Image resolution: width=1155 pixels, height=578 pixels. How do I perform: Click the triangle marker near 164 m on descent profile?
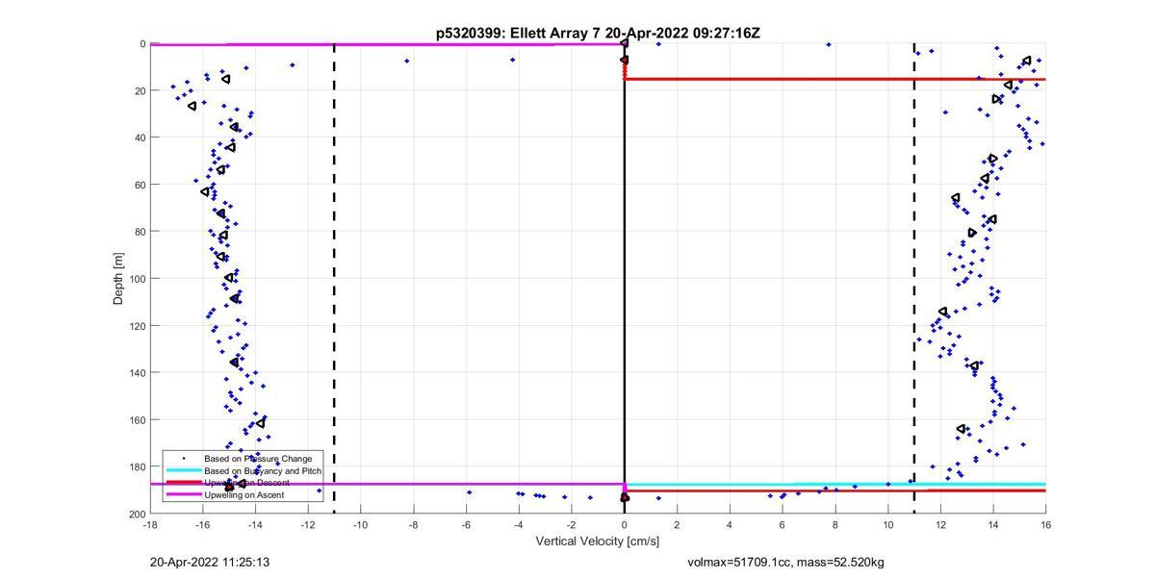coord(962,429)
